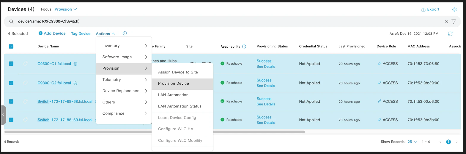466x154 pixels.
Task: Select Learn Device Config option
Action: [x=182, y=118]
